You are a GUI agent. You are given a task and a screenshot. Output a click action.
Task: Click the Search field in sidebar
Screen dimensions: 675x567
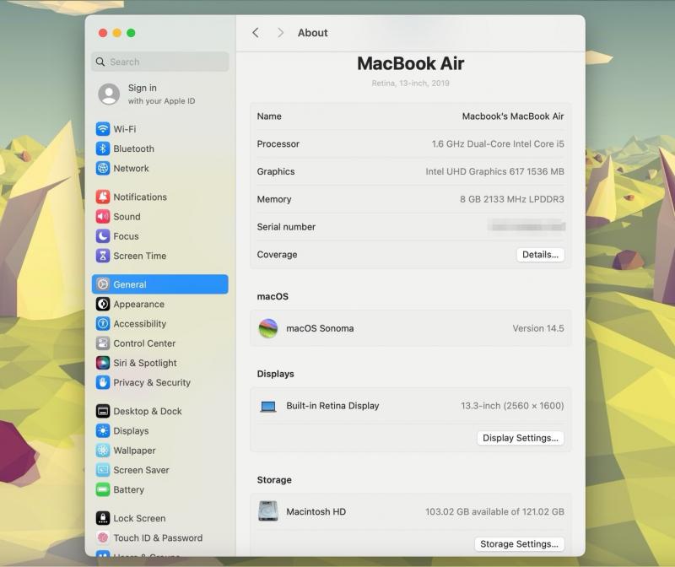[x=160, y=62]
